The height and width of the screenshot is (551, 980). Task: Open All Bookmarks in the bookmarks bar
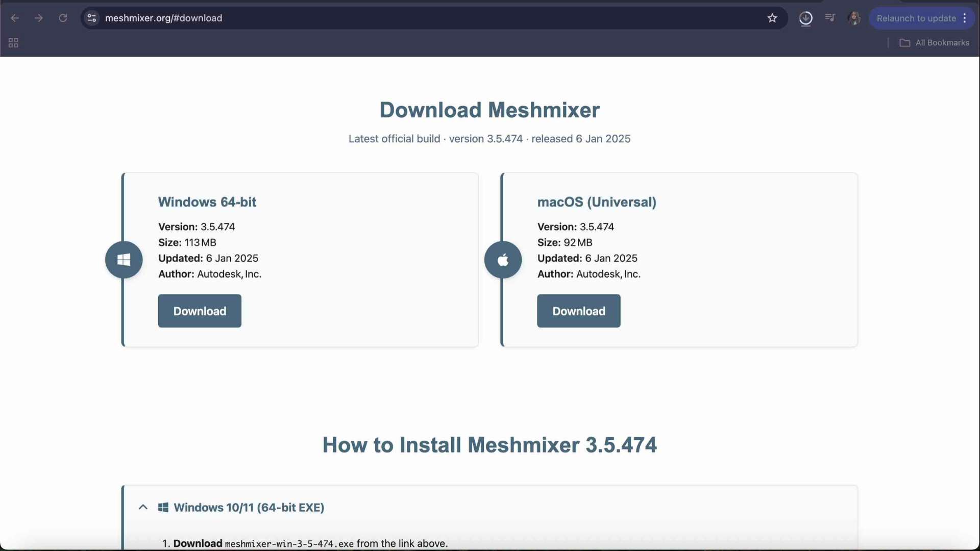point(934,42)
